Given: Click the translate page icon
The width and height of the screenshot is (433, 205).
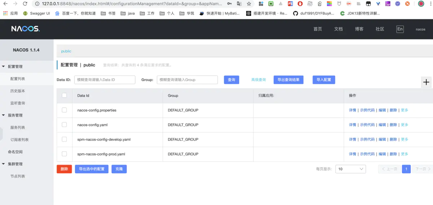Looking at the screenshot, I should (x=239, y=4).
